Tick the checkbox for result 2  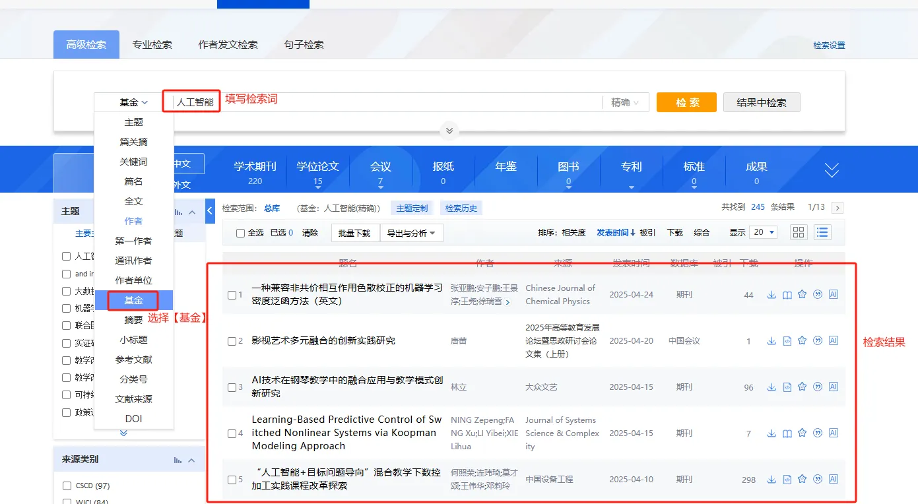pos(232,341)
